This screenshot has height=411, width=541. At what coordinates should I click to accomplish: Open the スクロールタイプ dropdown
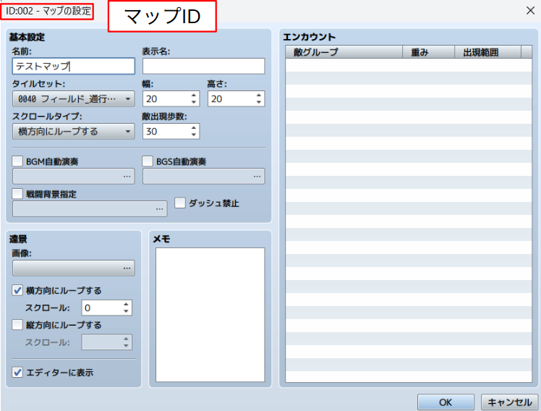(74, 132)
